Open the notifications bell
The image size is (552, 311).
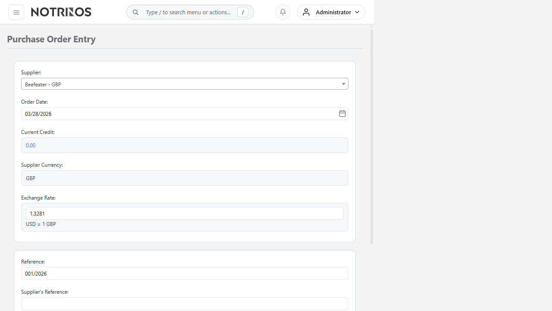[x=283, y=12]
